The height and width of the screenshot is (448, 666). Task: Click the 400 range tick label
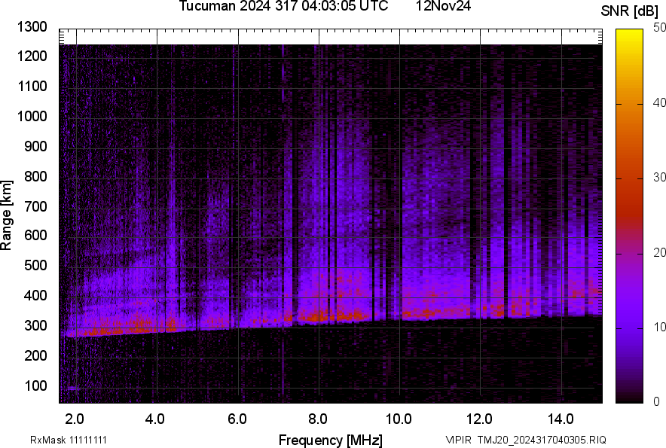35,296
